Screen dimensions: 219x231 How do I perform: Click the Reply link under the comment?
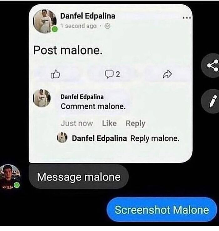click(x=135, y=123)
